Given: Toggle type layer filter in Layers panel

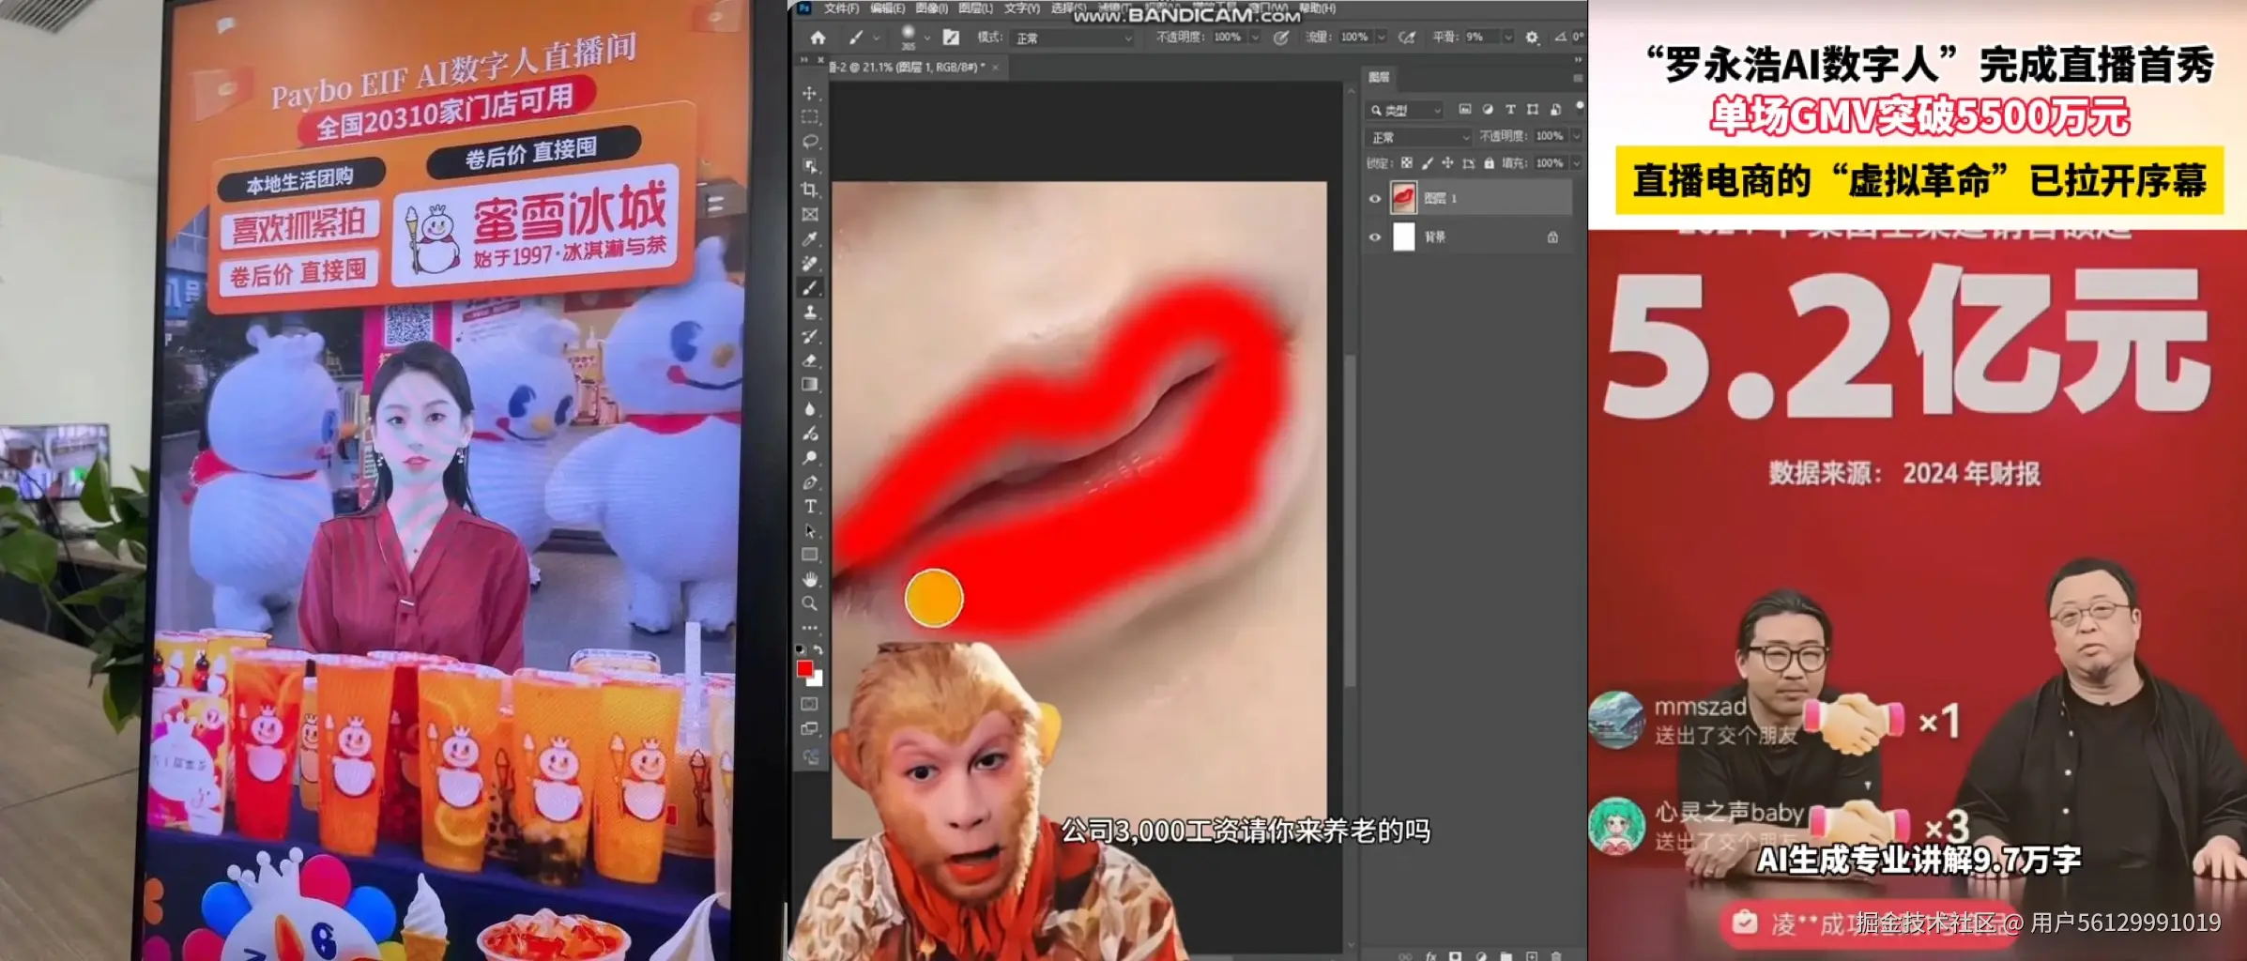Looking at the screenshot, I should (1510, 110).
